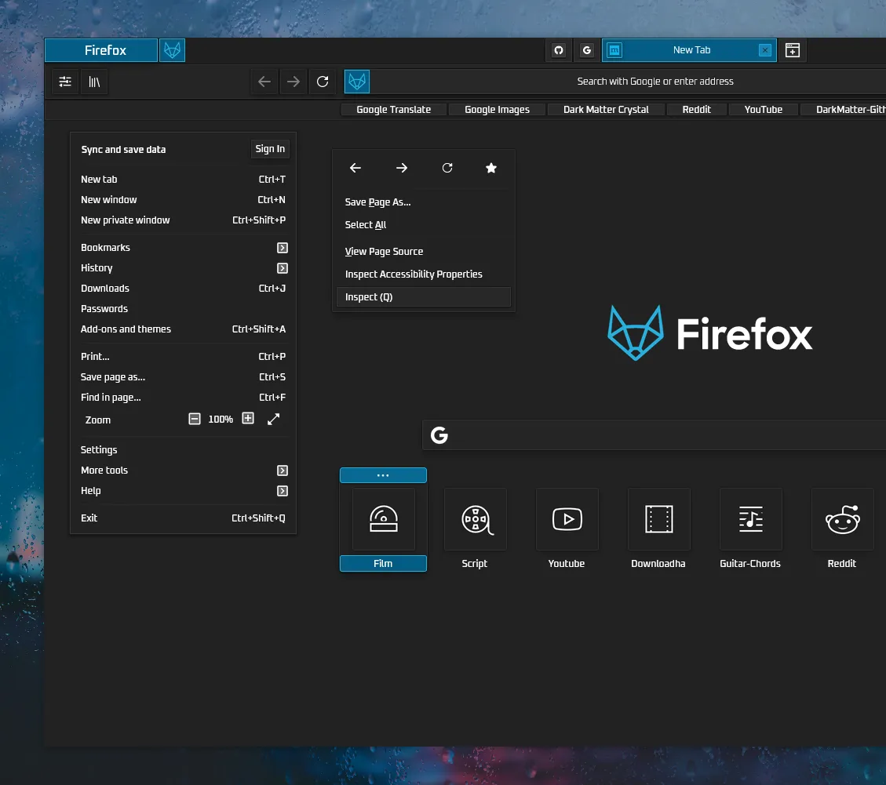The image size is (886, 785).
Task: Expand the History submenu arrow
Action: [x=283, y=268]
